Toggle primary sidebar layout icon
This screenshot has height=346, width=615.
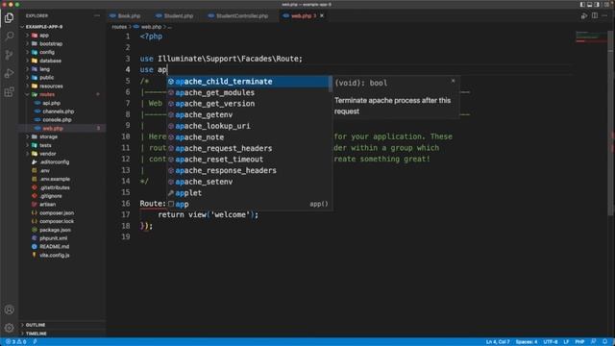click(x=582, y=4)
